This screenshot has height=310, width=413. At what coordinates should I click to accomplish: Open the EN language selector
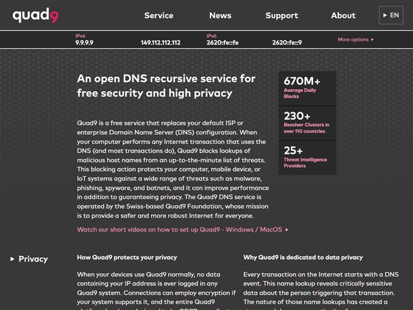coord(391,15)
